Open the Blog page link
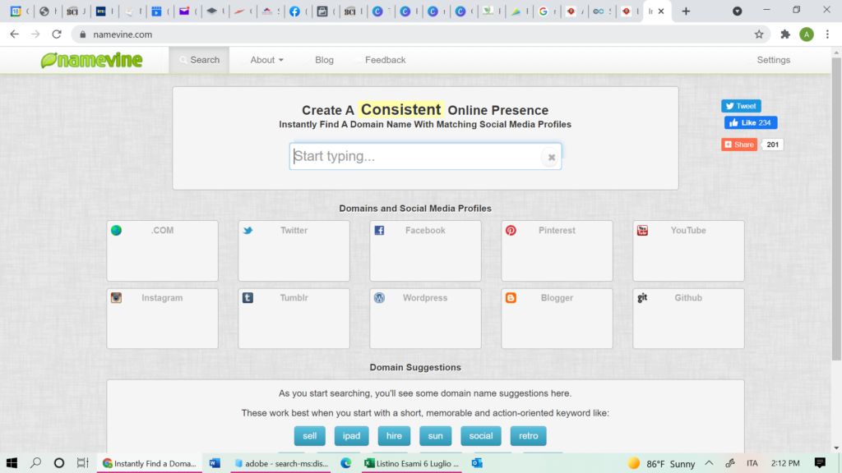 [324, 60]
